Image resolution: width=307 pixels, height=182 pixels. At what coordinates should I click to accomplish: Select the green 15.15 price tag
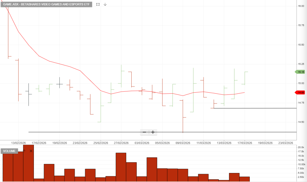click(301, 72)
